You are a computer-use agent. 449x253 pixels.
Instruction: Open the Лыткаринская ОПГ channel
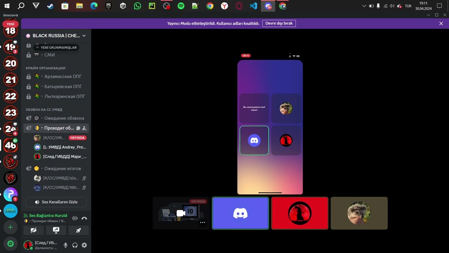click(x=56, y=96)
